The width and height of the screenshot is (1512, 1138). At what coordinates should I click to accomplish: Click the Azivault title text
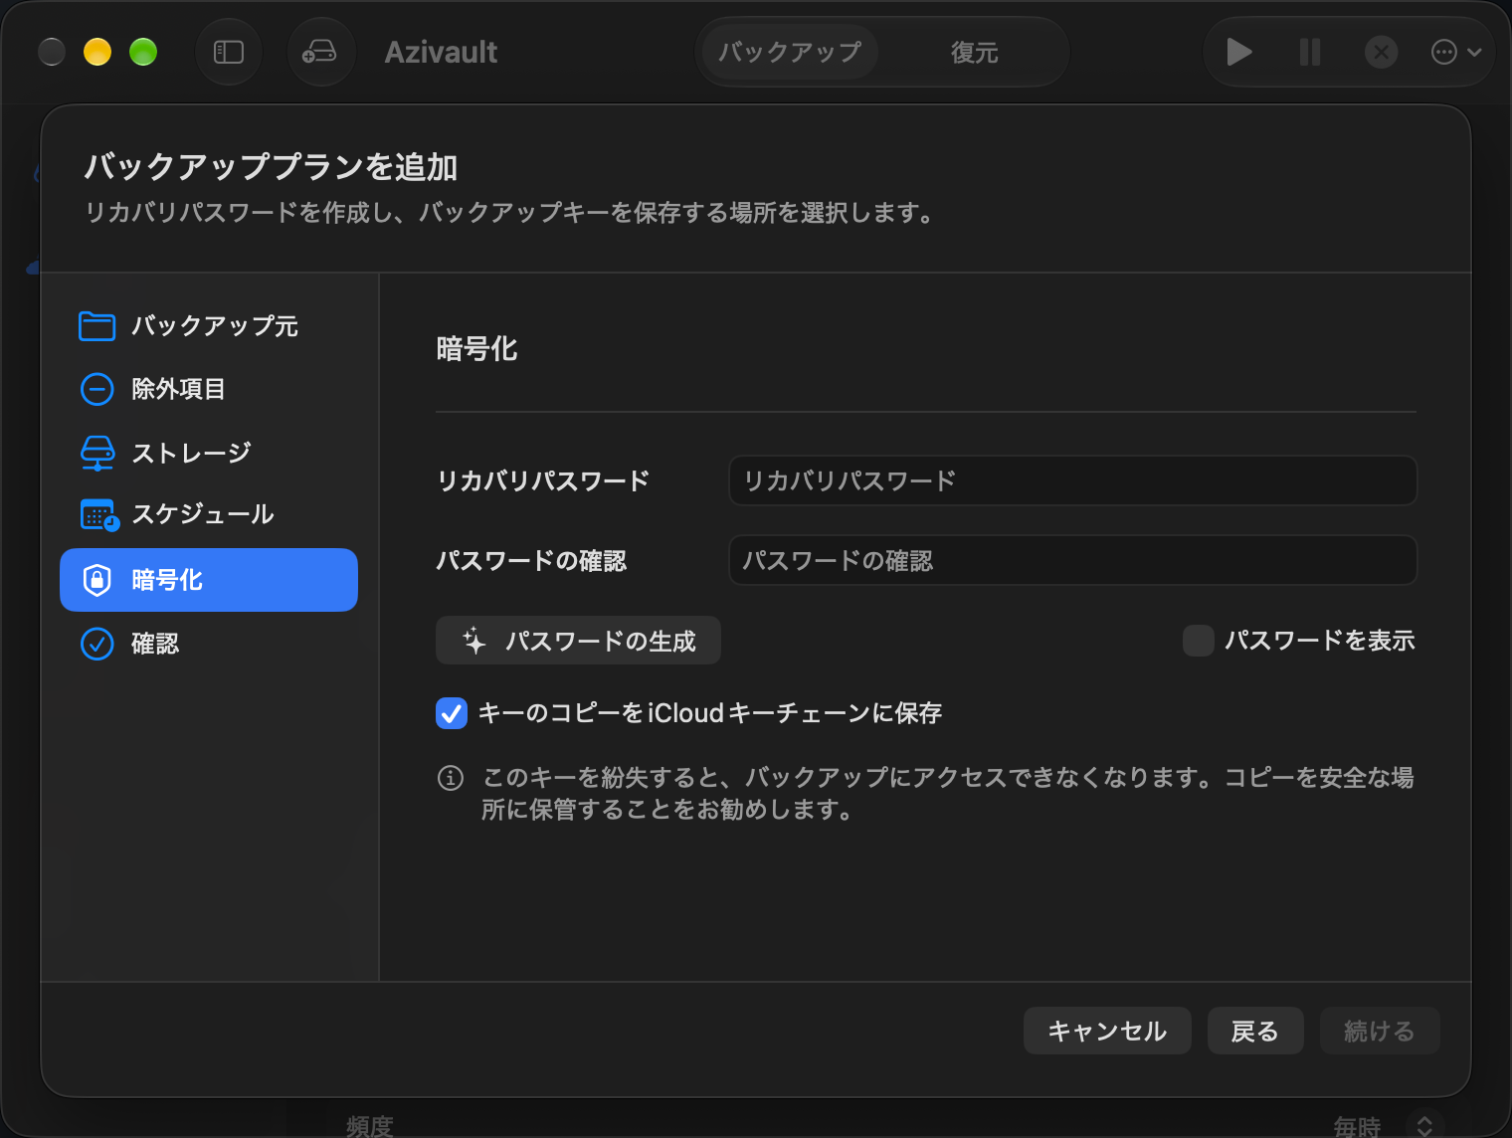(x=441, y=52)
